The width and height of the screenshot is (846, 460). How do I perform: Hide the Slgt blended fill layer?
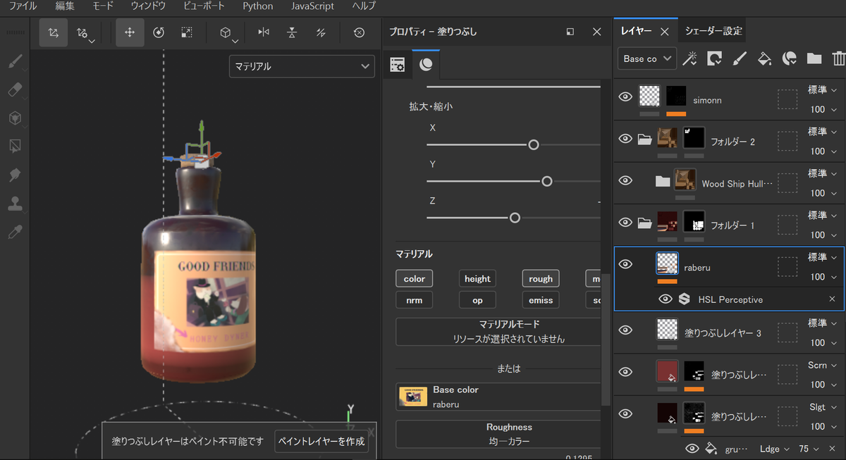click(625, 414)
